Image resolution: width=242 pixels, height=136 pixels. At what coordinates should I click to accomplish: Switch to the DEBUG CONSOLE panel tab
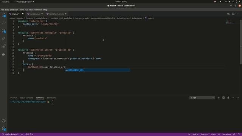tap(26, 98)
